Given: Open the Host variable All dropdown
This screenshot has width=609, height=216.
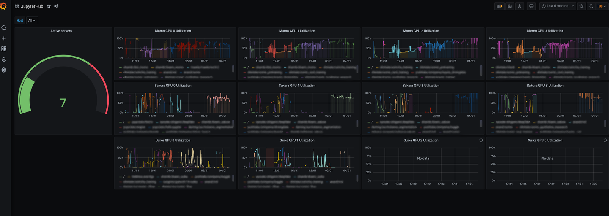Looking at the screenshot, I should tap(32, 20).
